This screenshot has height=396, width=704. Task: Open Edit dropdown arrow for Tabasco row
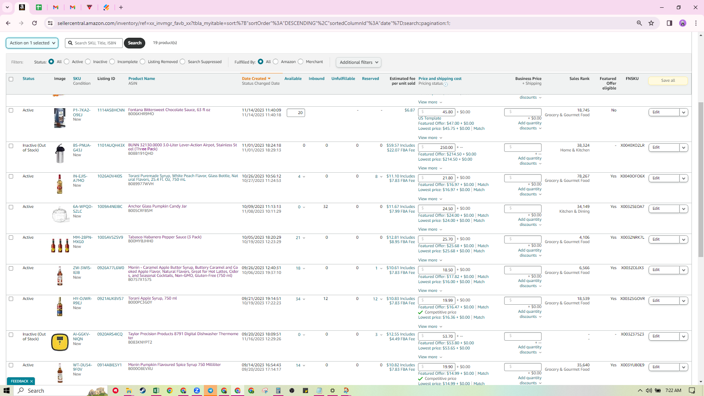click(683, 239)
